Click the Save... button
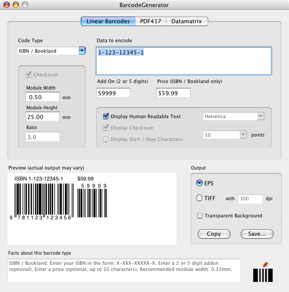Image resolution: width=289 pixels, height=292 pixels. 257,234
